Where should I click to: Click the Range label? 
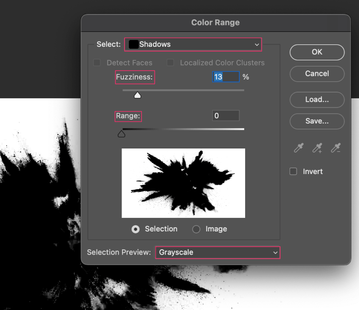click(128, 116)
